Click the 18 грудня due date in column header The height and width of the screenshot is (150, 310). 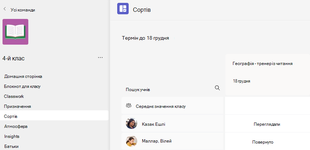[x=242, y=81]
